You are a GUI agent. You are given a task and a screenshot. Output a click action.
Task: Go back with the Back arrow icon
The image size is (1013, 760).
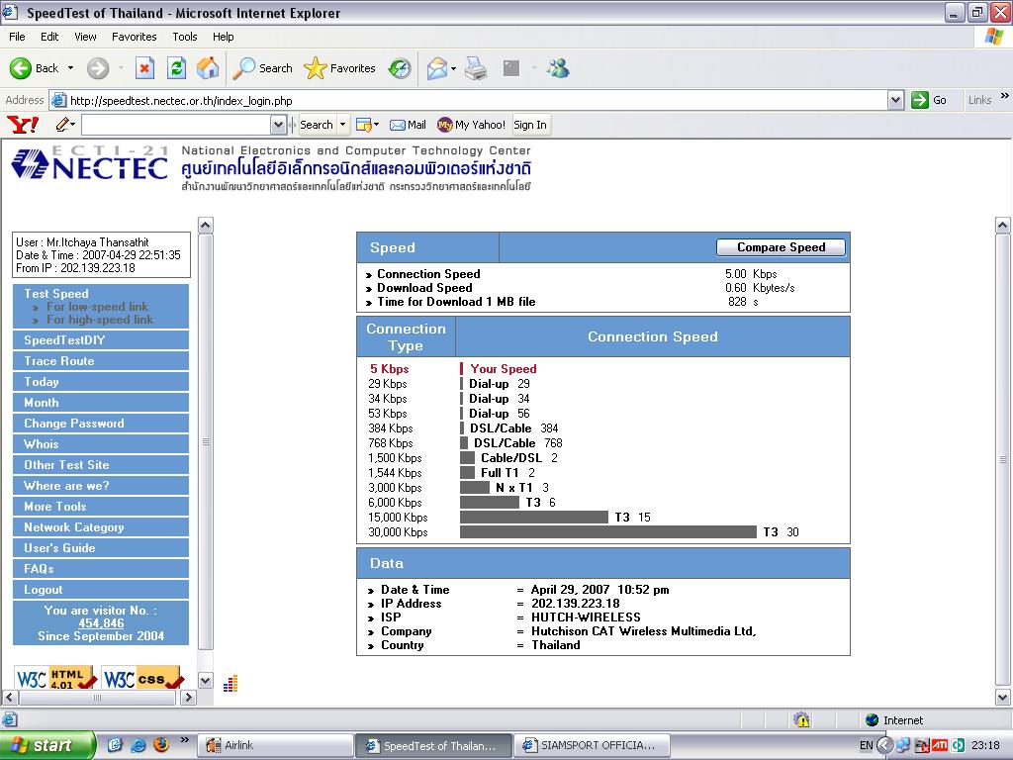(x=21, y=68)
